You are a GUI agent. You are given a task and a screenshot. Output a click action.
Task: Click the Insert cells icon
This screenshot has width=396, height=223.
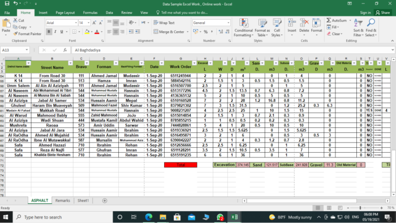[x=292, y=23]
